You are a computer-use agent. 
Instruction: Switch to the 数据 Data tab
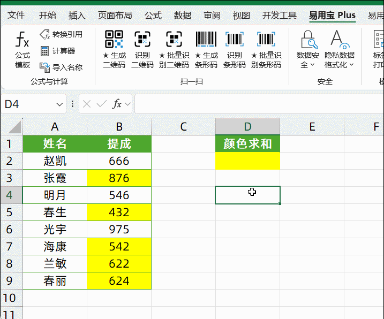point(183,15)
